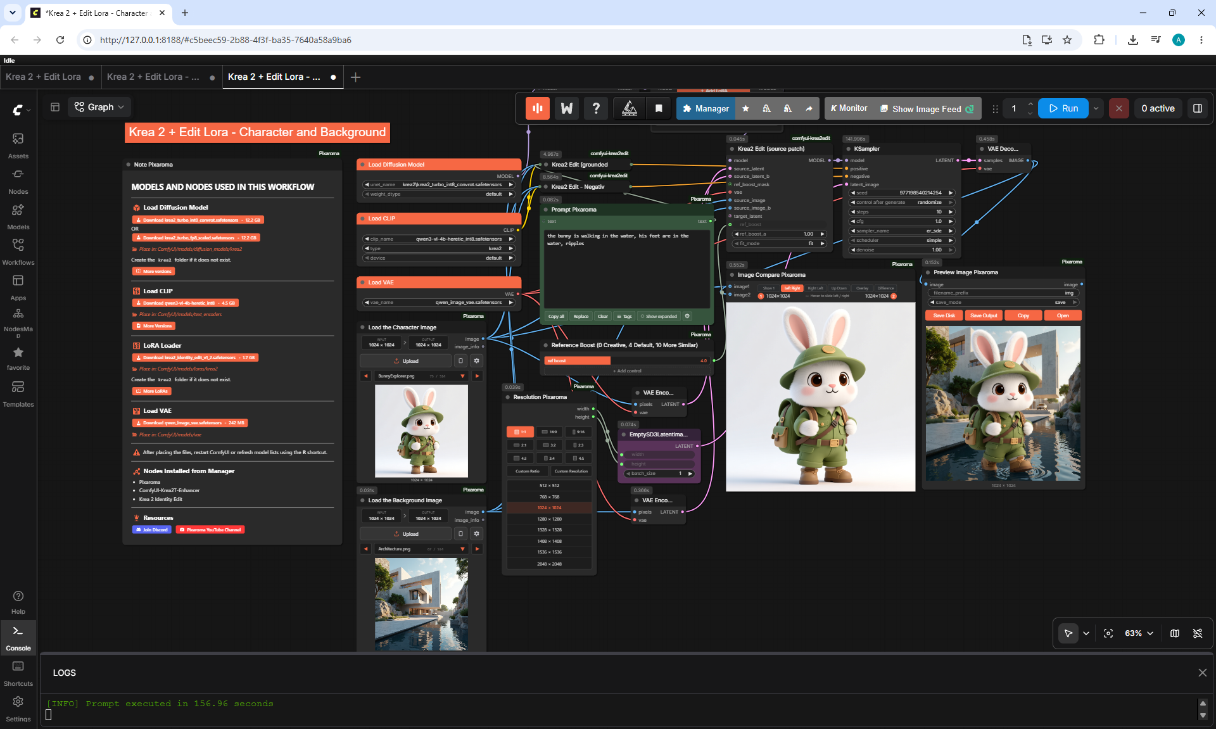Select the 16:9 aspect ratio option
This screenshot has height=729, width=1216.
[x=549, y=432]
